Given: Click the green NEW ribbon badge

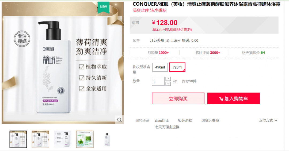Looking at the screenshot, I should point(103,7).
